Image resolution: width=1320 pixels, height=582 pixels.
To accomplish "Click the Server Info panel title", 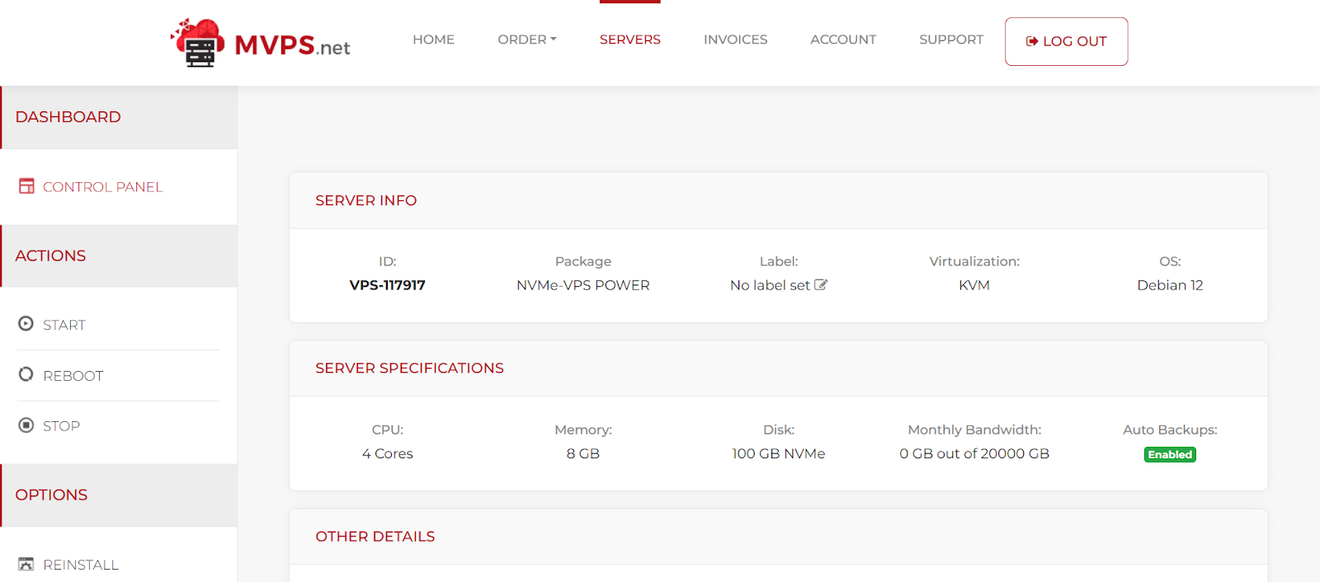I will click(x=366, y=200).
